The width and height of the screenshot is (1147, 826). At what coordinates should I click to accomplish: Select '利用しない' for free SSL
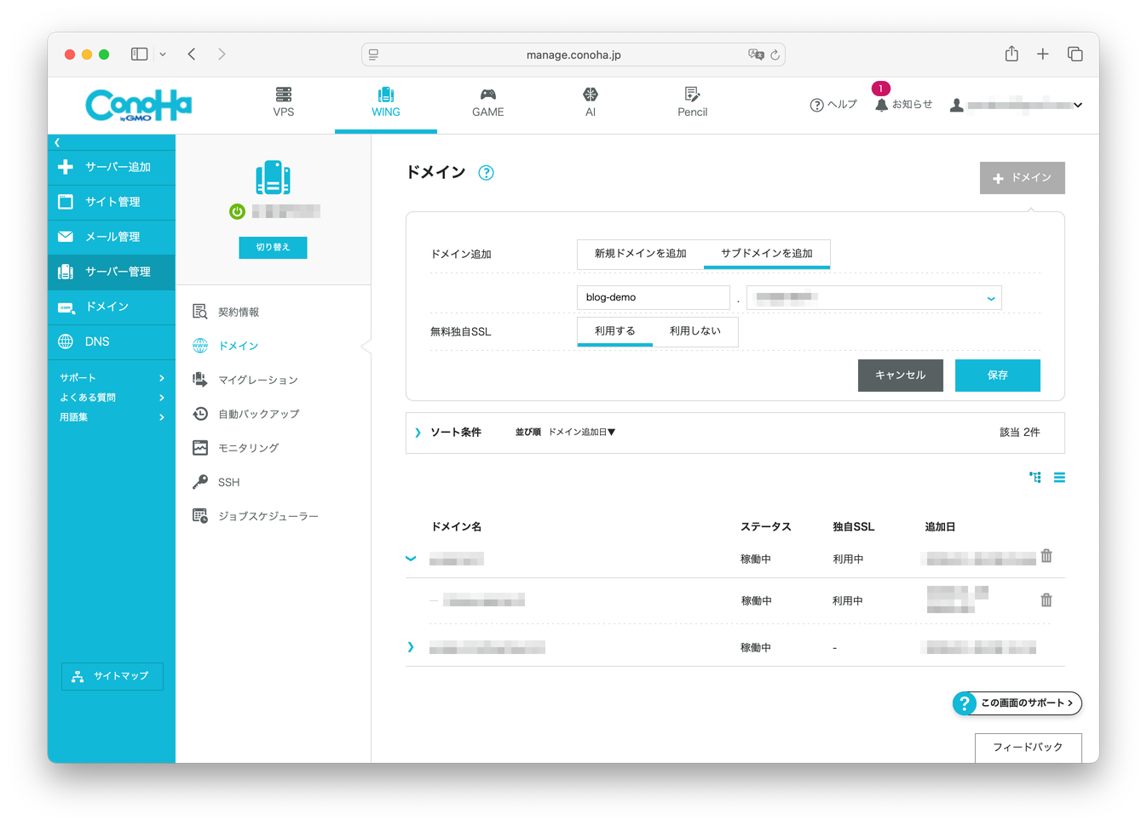point(695,331)
